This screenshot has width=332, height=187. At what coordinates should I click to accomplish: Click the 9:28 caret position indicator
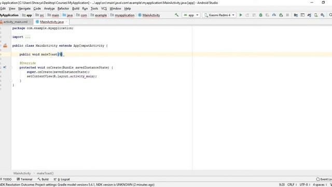click(282, 185)
